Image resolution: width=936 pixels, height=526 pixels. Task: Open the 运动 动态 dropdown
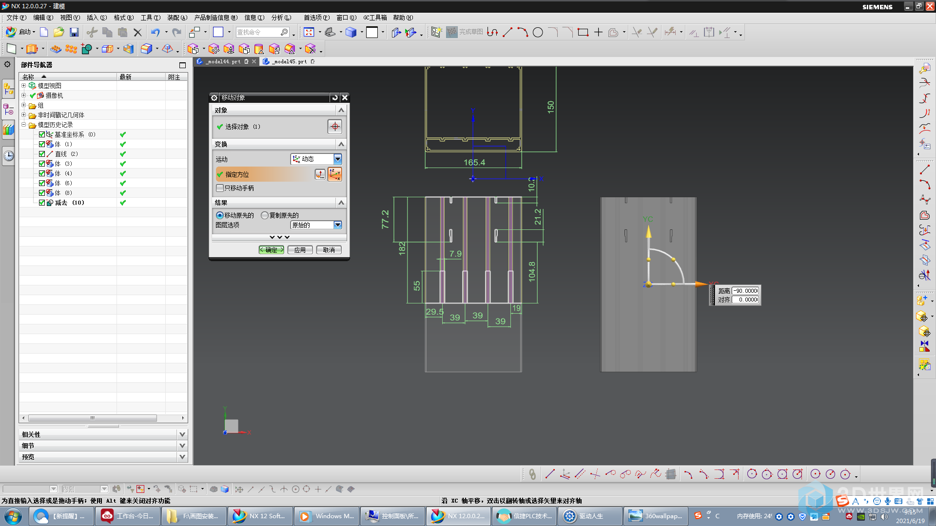(316, 159)
